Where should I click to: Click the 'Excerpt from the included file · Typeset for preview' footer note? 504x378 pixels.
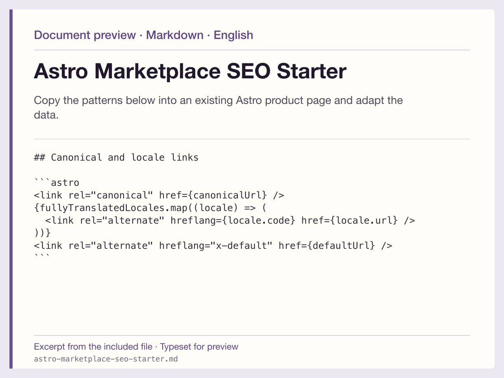pyautogui.click(x=136, y=346)
